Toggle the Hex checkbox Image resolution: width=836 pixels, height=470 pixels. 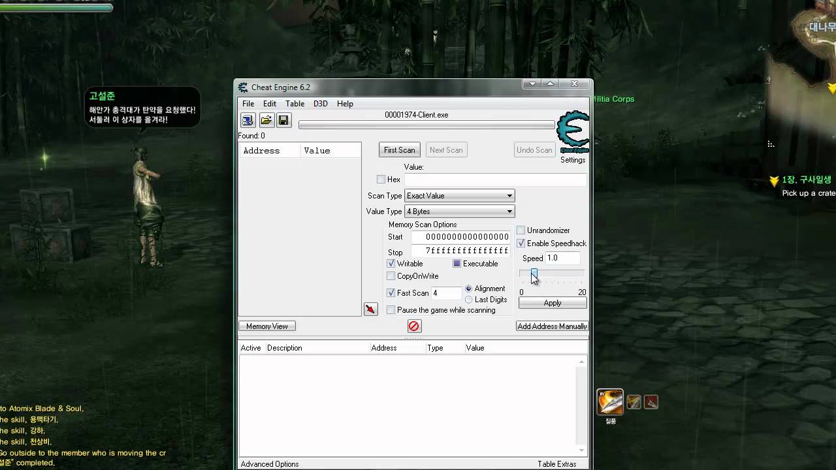click(x=381, y=180)
